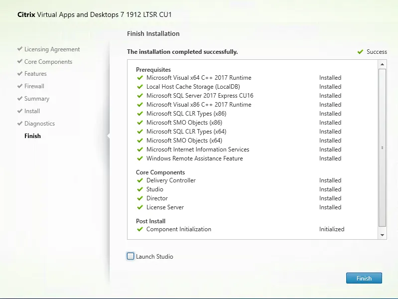Click 'Finish Installation' page heading

[153, 33]
